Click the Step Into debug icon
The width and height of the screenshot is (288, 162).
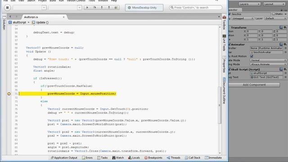tap(102, 8)
